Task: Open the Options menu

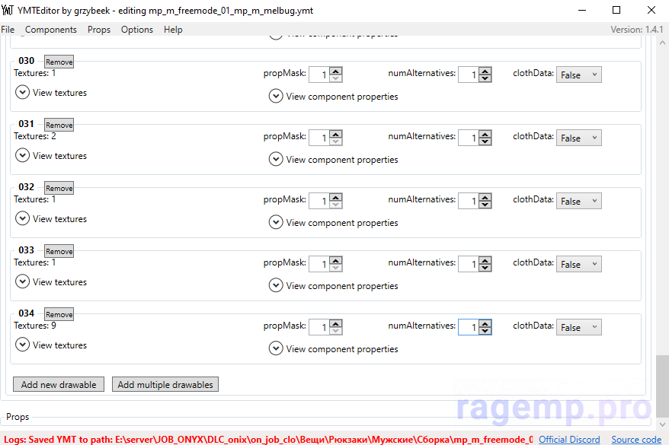Action: pyautogui.click(x=137, y=30)
